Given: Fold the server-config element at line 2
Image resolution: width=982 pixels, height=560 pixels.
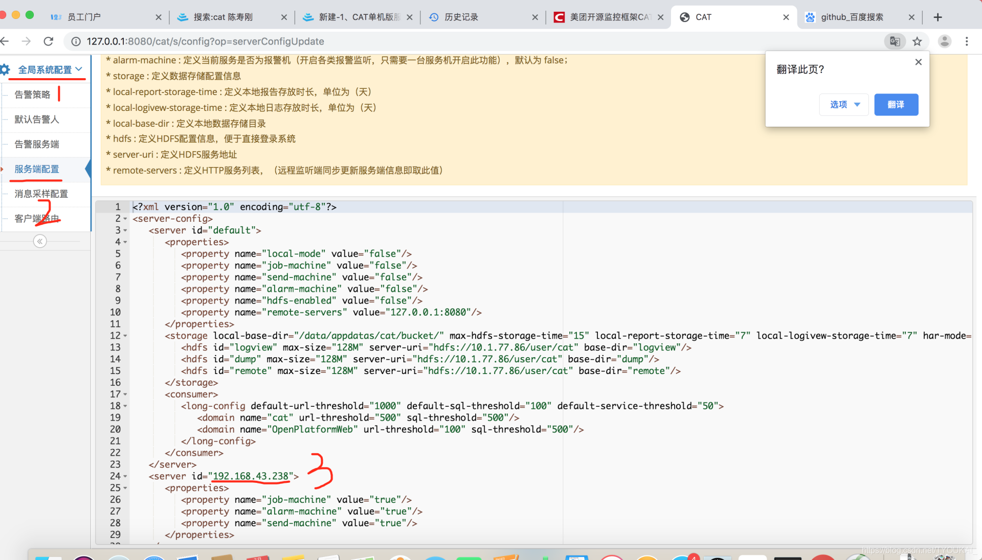Looking at the screenshot, I should tap(125, 219).
